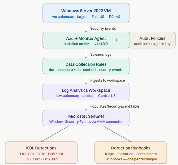Viewport: 178px width, 165px height.
Task: Click Windows Security Events via AMA connector
Action: click(x=86, y=121)
